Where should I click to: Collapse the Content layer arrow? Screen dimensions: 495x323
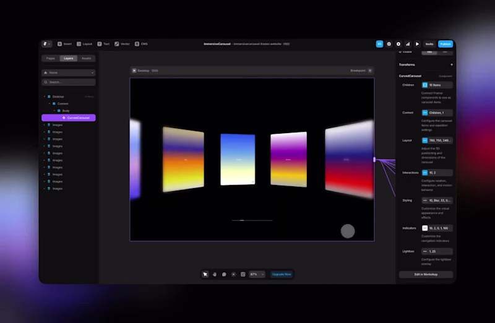(x=49, y=103)
